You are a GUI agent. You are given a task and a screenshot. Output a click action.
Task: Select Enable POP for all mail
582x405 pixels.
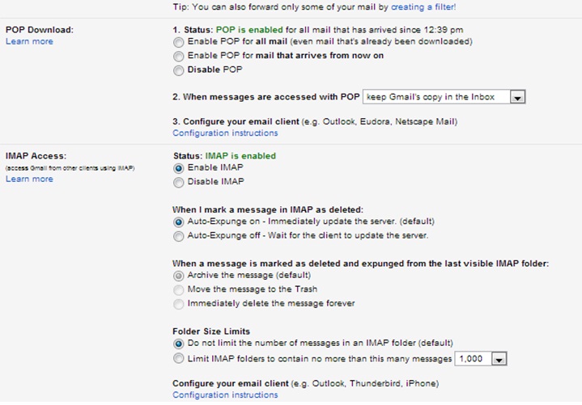tap(178, 41)
